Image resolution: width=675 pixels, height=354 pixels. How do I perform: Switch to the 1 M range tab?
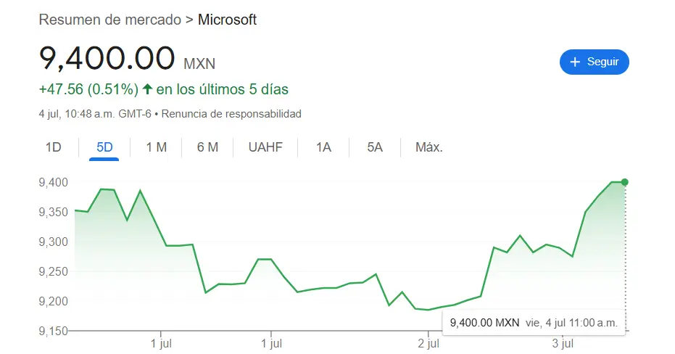click(x=156, y=147)
